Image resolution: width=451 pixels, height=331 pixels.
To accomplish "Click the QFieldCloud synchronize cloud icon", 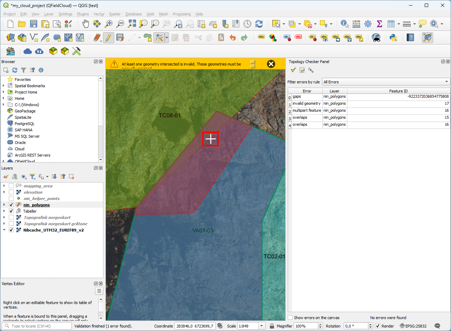I will tap(39, 51).
